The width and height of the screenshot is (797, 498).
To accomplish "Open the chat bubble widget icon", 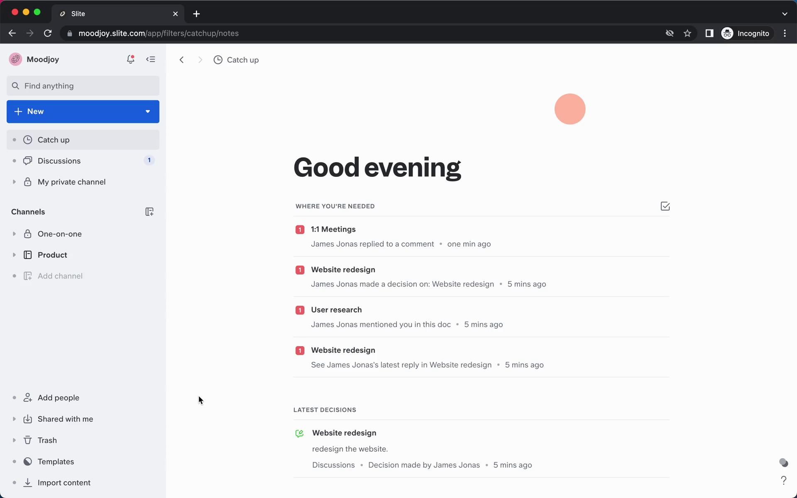I will [x=783, y=462].
